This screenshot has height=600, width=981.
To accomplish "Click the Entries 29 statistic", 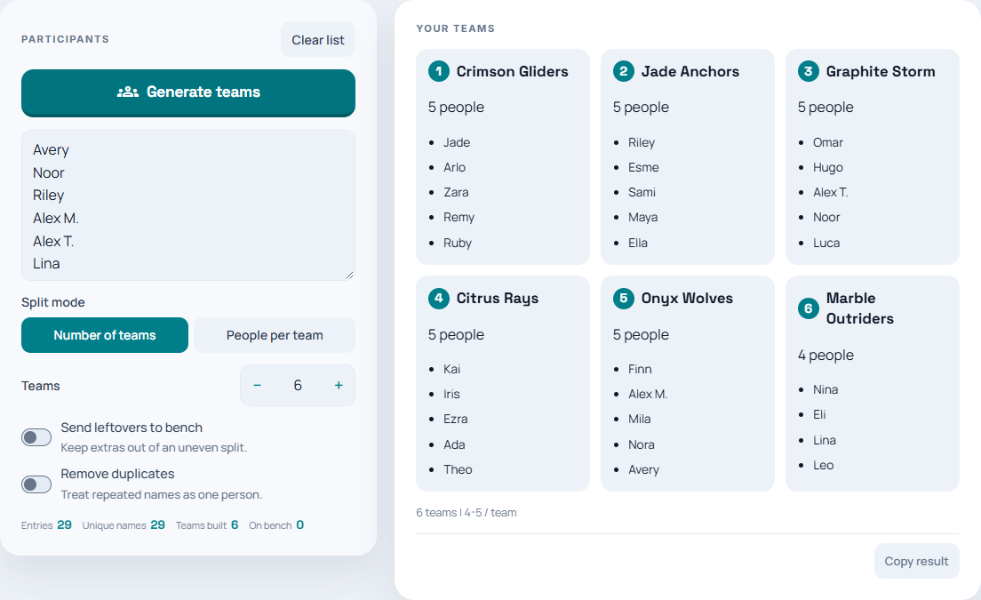I will tap(46, 525).
